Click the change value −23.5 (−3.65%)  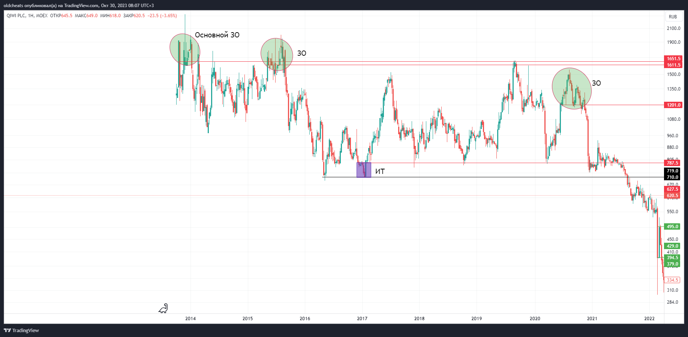click(162, 16)
